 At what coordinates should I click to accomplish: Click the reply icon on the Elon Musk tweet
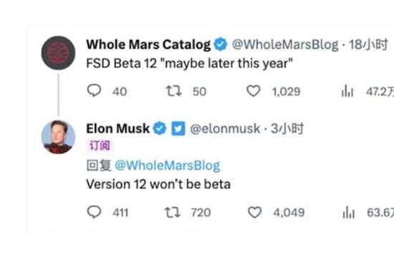(95, 211)
